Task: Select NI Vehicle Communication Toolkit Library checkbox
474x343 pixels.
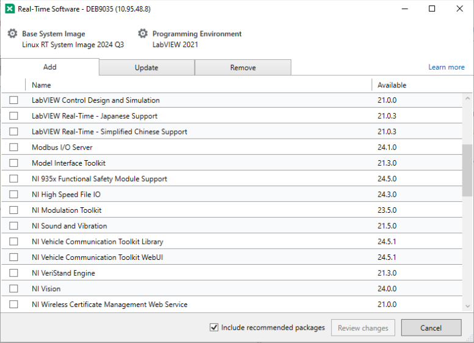Action: tap(13, 242)
